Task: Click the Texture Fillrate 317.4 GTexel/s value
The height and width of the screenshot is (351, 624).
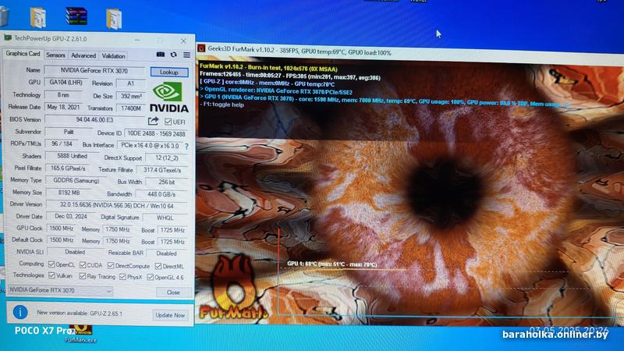Action: (162, 170)
